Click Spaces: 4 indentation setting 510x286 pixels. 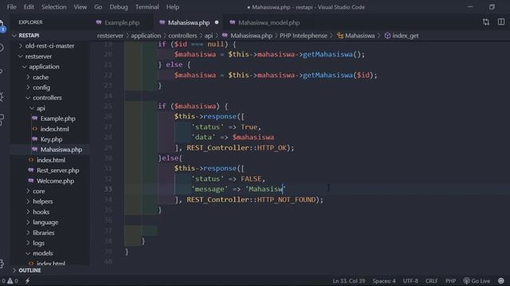click(x=384, y=281)
